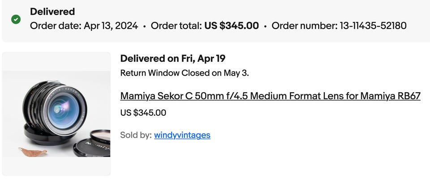This screenshot has height=182, width=430.
Task: Open the Mamiya lens product thumbnail
Action: [x=56, y=114]
